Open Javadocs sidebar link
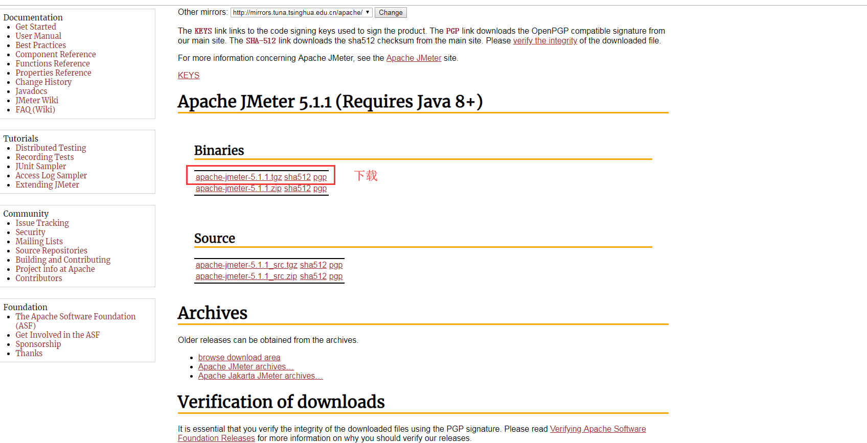This screenshot has height=443, width=867. coord(31,91)
